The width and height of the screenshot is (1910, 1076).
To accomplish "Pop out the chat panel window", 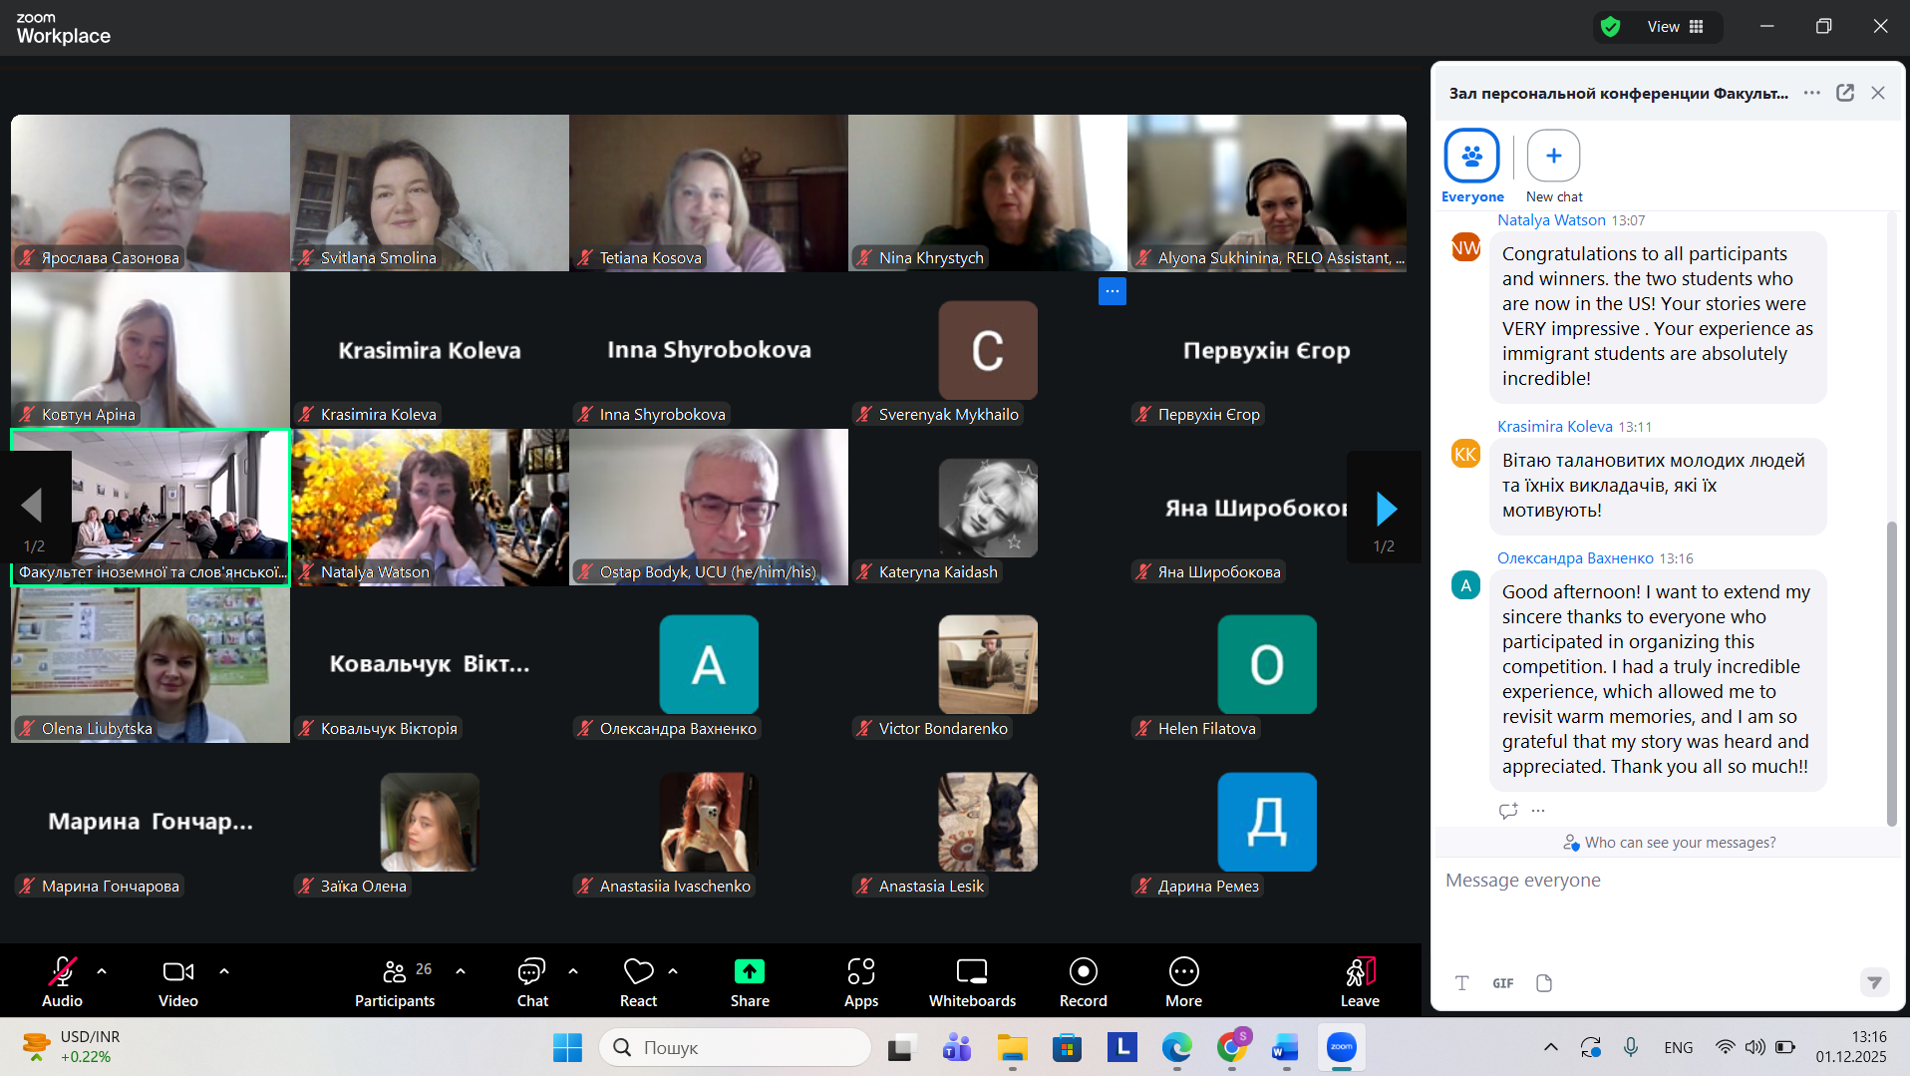I will click(1845, 93).
